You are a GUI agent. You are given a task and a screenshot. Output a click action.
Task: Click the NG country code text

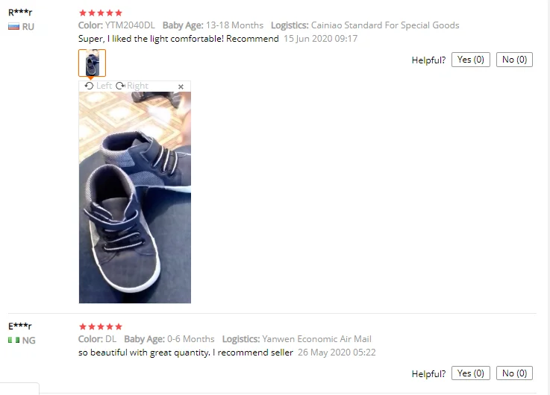pos(29,341)
